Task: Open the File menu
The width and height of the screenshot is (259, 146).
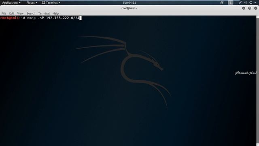Action: [x=4, y=13]
